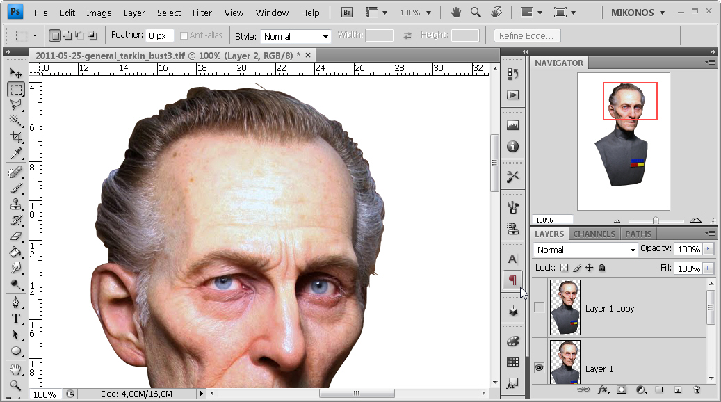This screenshot has width=721, height=402.
Task: Close the tarkin_bust3.tif document tab
Action: (x=308, y=55)
